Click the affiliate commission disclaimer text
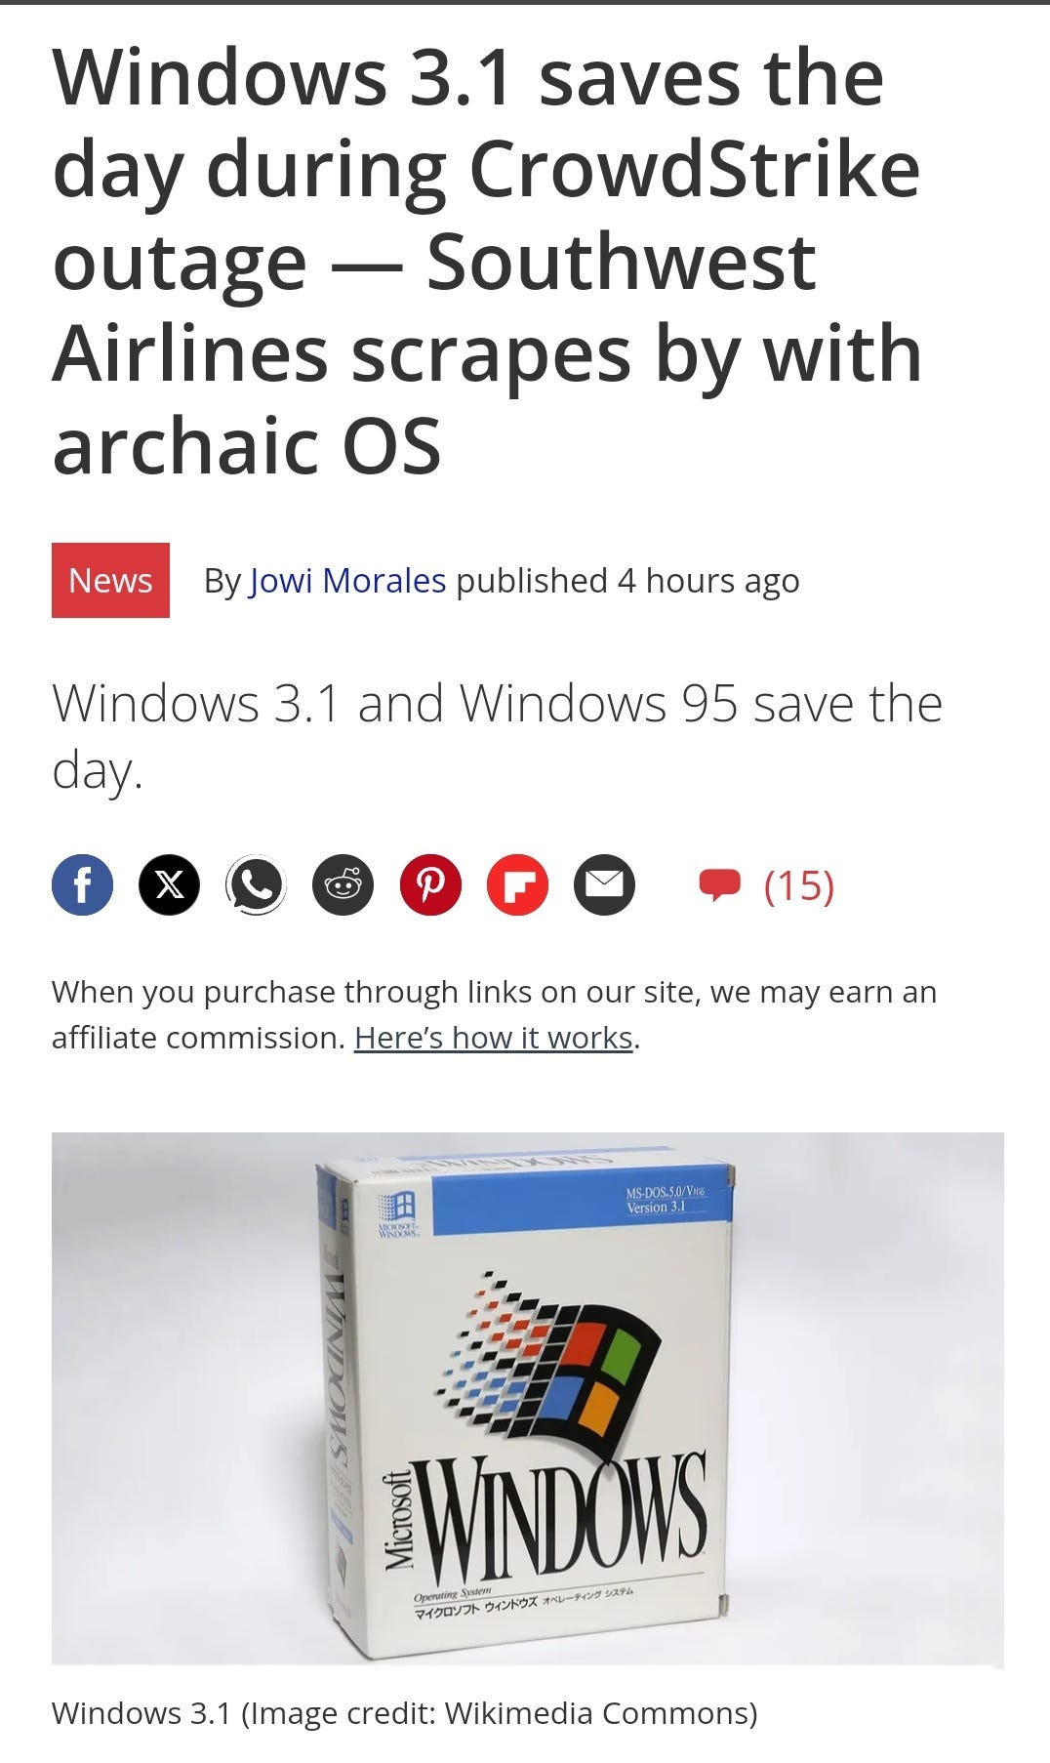 494,1014
